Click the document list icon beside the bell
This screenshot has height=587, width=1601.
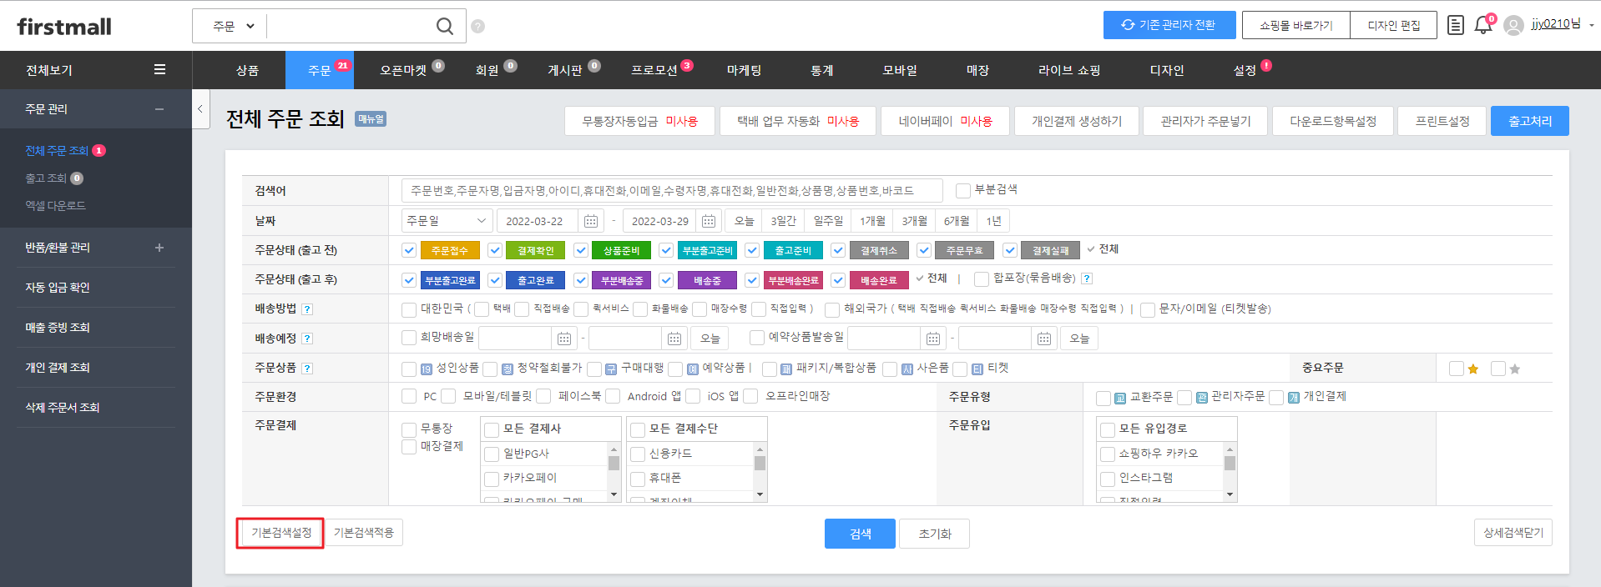tap(1455, 25)
